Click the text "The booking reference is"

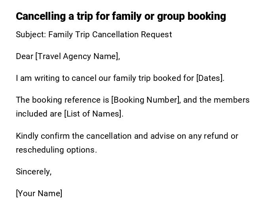point(63,100)
